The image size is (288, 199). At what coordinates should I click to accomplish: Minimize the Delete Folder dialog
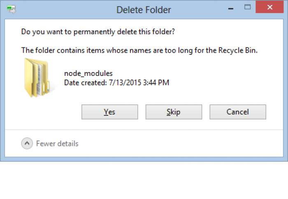pos(231,9)
